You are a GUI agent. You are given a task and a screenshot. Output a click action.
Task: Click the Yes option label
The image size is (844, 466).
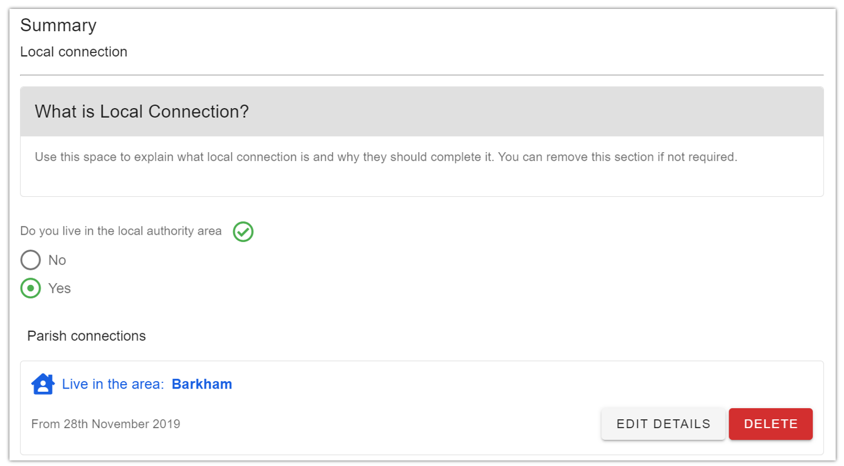pos(59,288)
